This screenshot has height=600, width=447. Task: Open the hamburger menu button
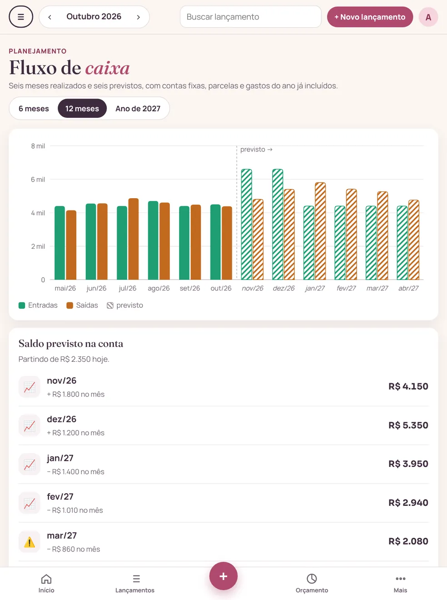pos(21,17)
